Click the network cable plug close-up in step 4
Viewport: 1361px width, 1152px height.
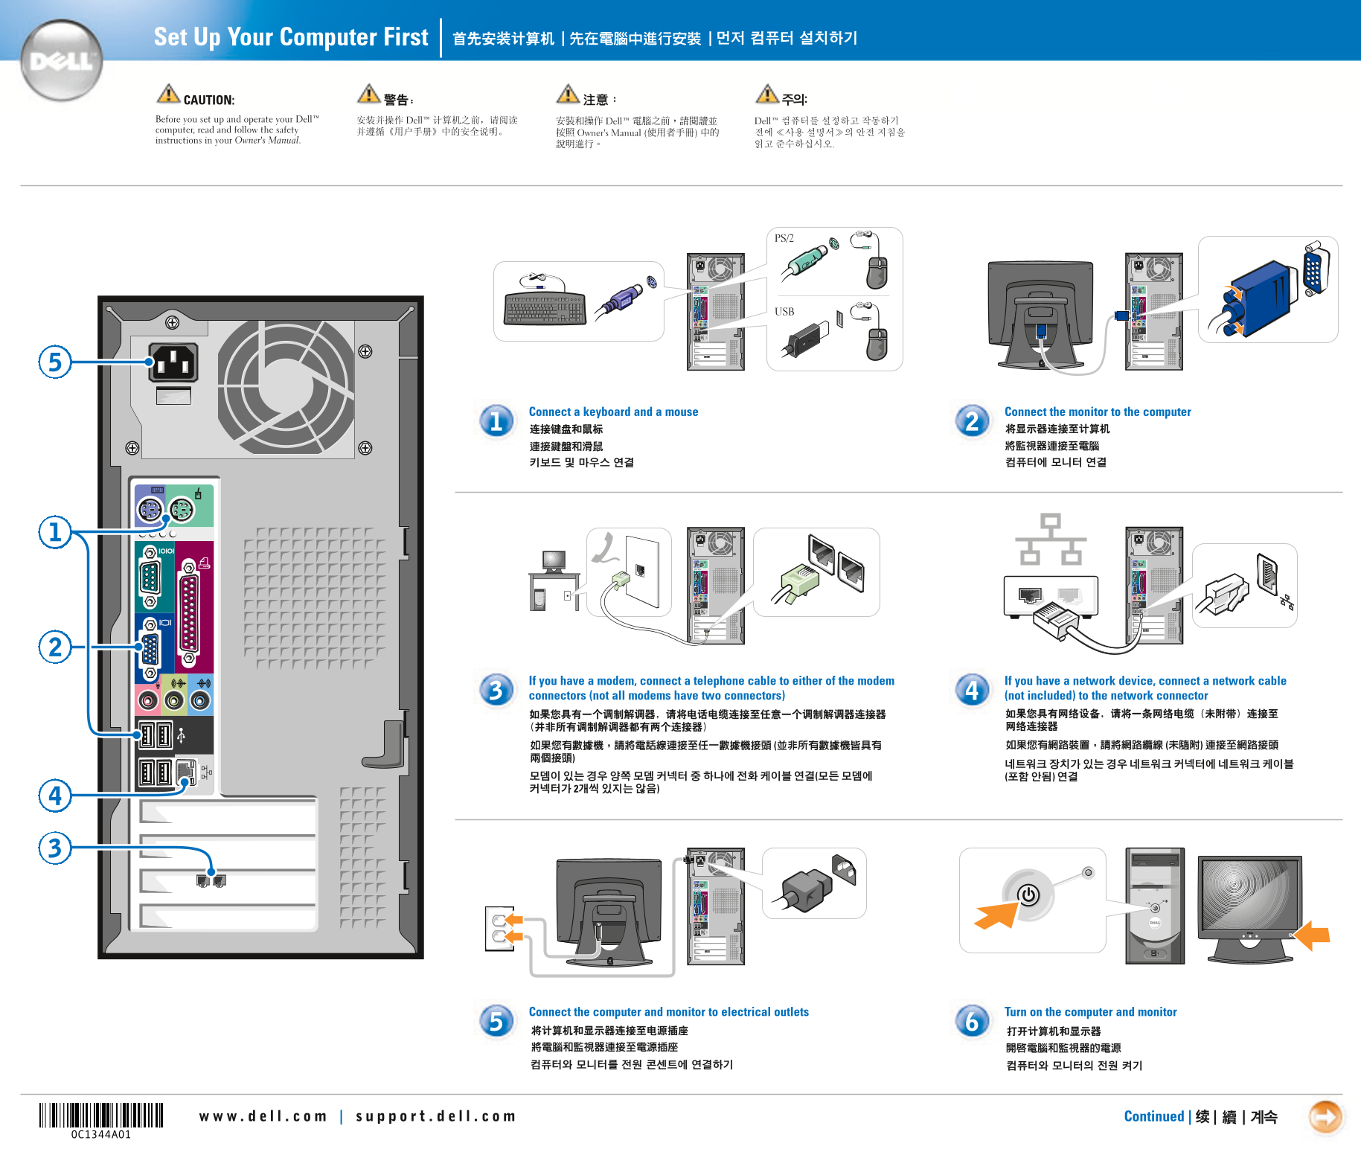[x=1221, y=595]
